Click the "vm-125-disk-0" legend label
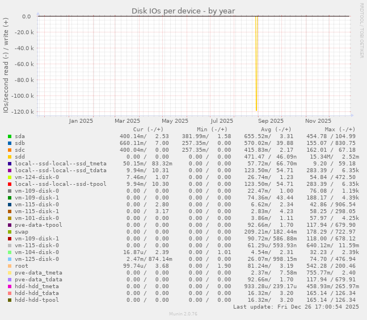 coord(37,259)
